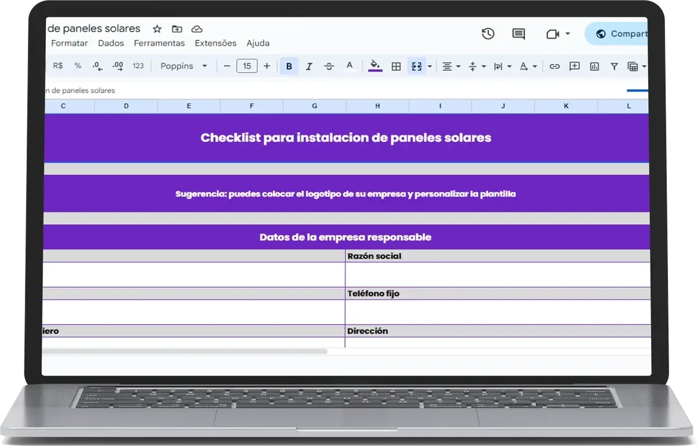
Task: Open text rotation dropdown
Action: pos(527,66)
